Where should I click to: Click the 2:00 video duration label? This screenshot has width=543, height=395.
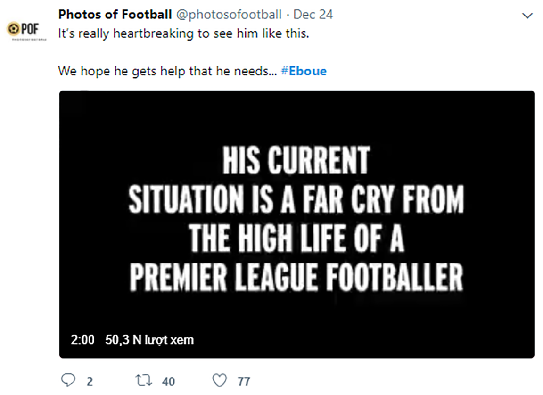82,340
